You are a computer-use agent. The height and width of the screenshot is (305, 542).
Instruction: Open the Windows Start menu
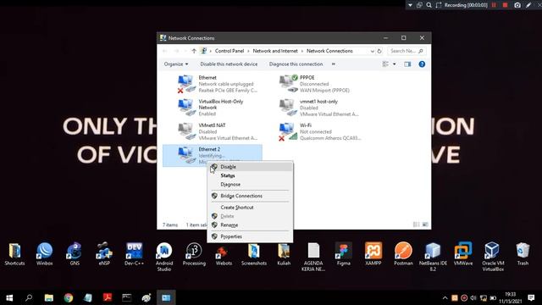(9, 297)
